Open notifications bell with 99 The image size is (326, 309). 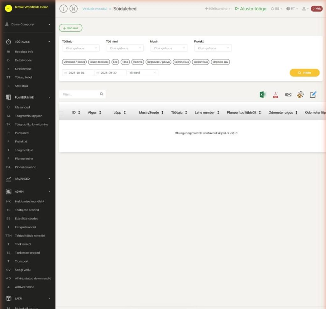click(276, 9)
